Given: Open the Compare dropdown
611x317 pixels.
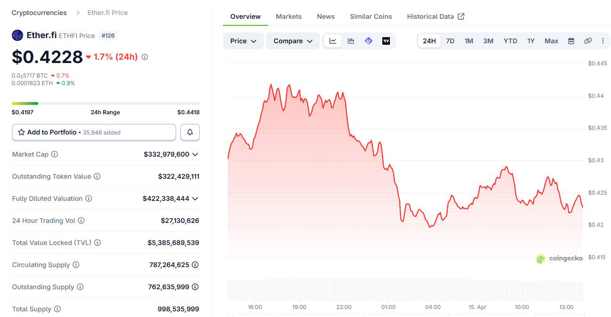Looking at the screenshot, I should point(293,41).
